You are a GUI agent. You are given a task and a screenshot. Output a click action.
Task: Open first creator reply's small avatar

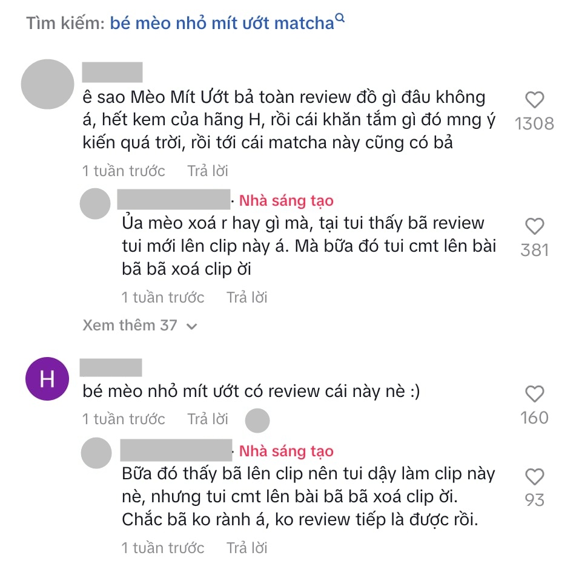pos(95,203)
